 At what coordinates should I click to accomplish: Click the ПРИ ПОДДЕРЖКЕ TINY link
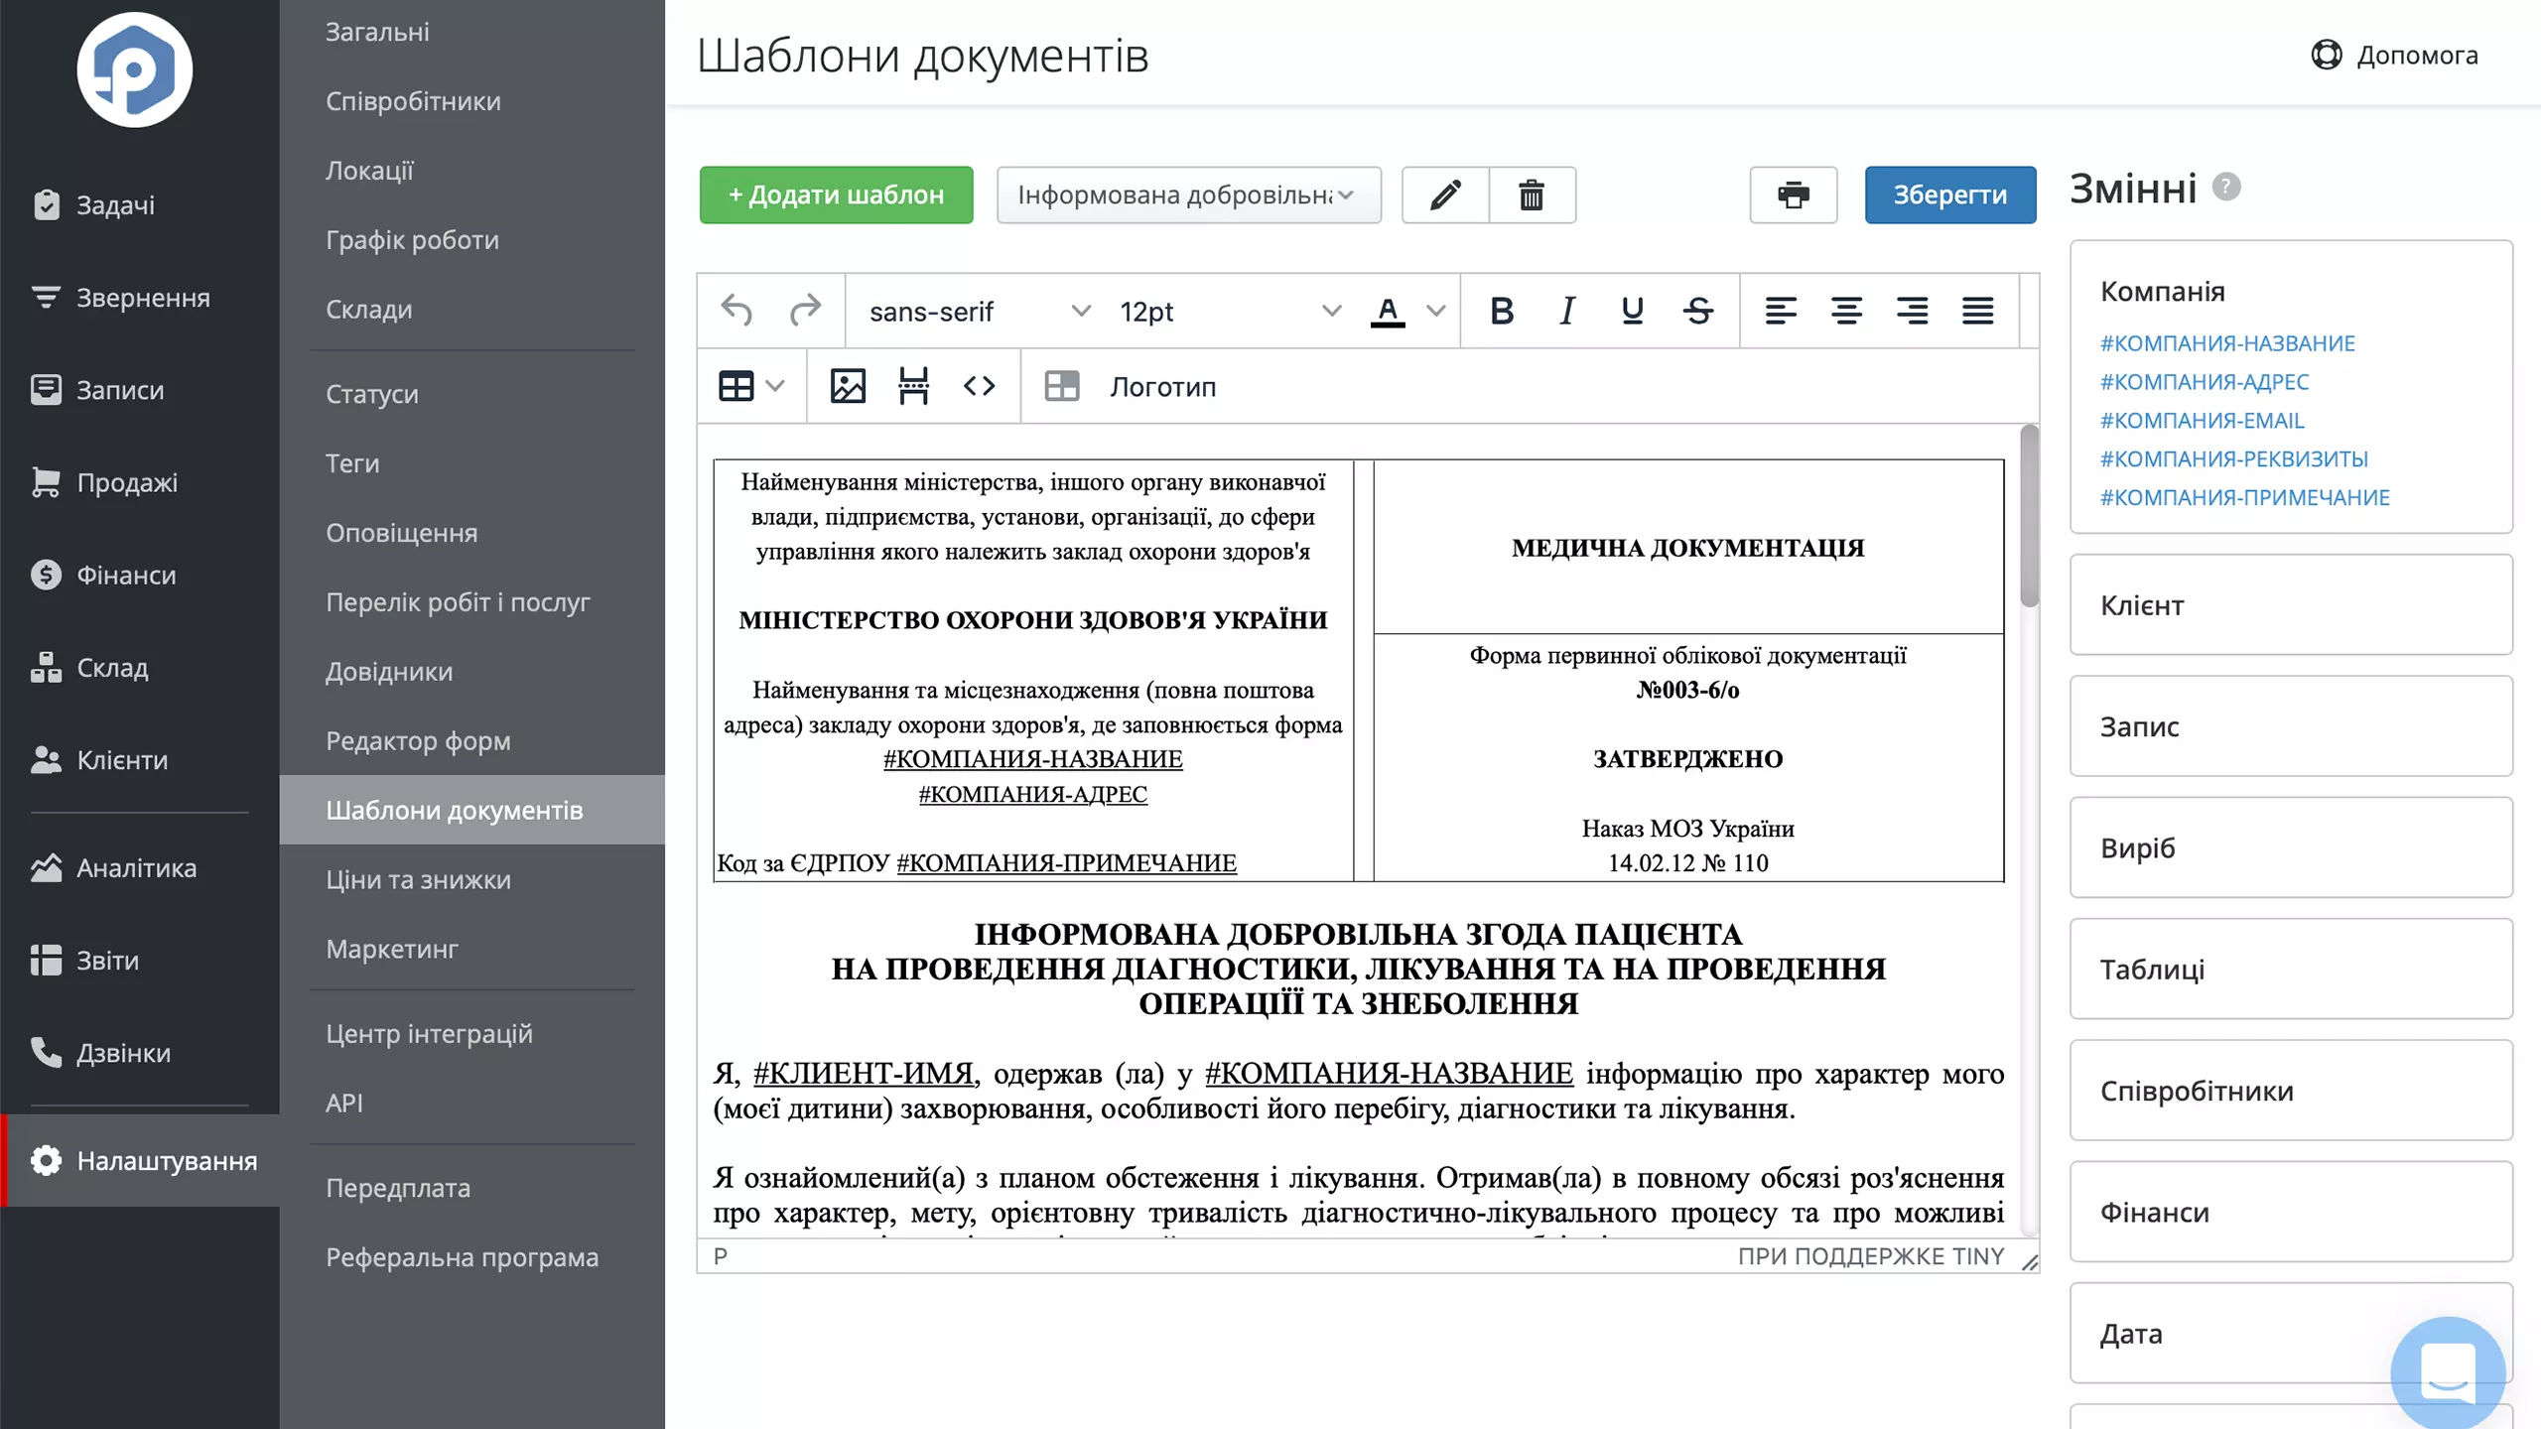(x=1870, y=1256)
